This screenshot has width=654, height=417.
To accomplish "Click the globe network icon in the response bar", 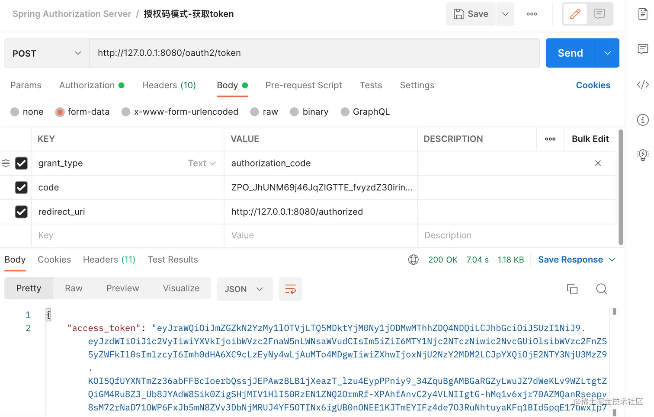I will [x=414, y=260].
